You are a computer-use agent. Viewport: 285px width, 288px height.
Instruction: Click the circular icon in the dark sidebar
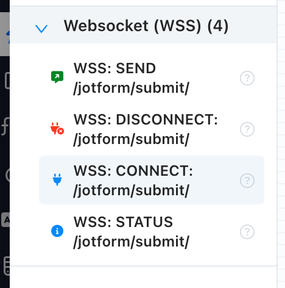point(7,175)
